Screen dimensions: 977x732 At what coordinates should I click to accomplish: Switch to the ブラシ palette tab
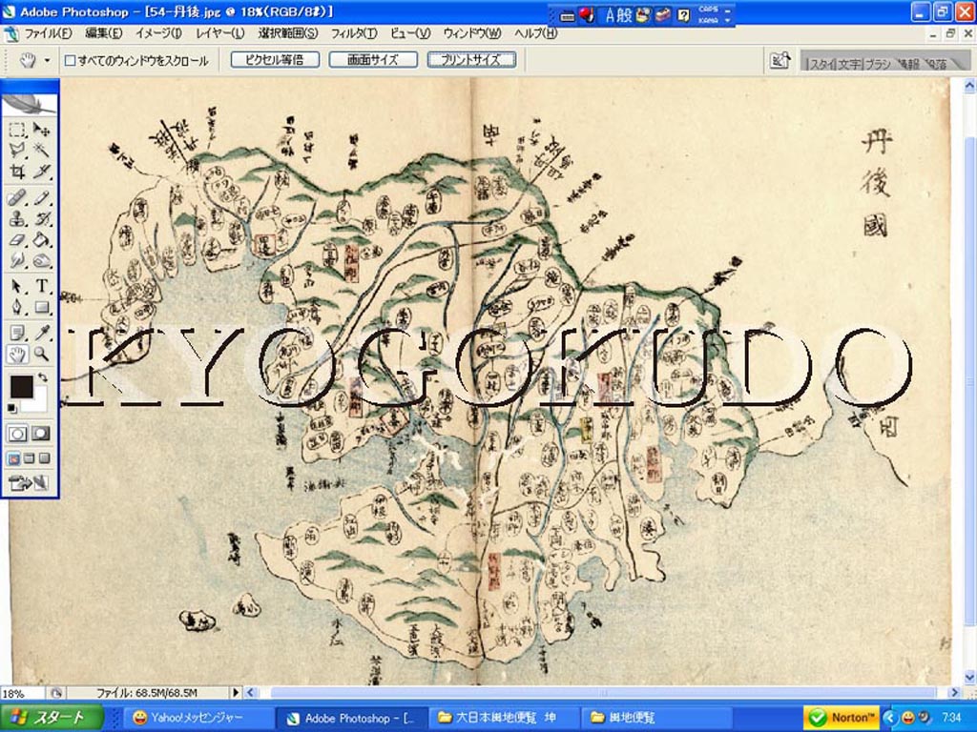(x=878, y=64)
